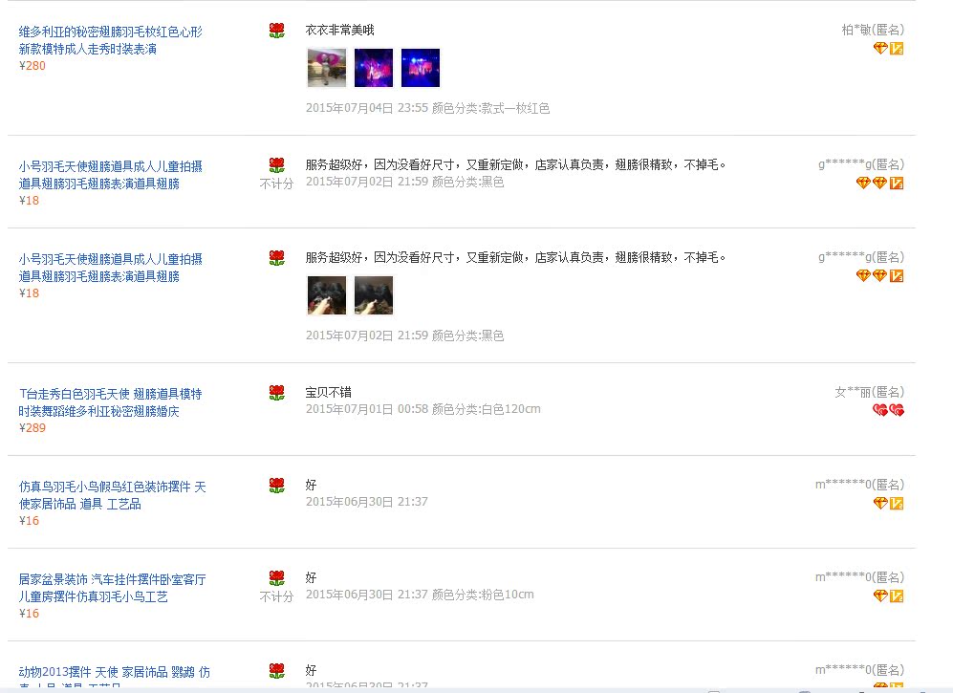953x693 pixels.
Task: Click username 女**丽(匿名)
Action: (x=869, y=392)
